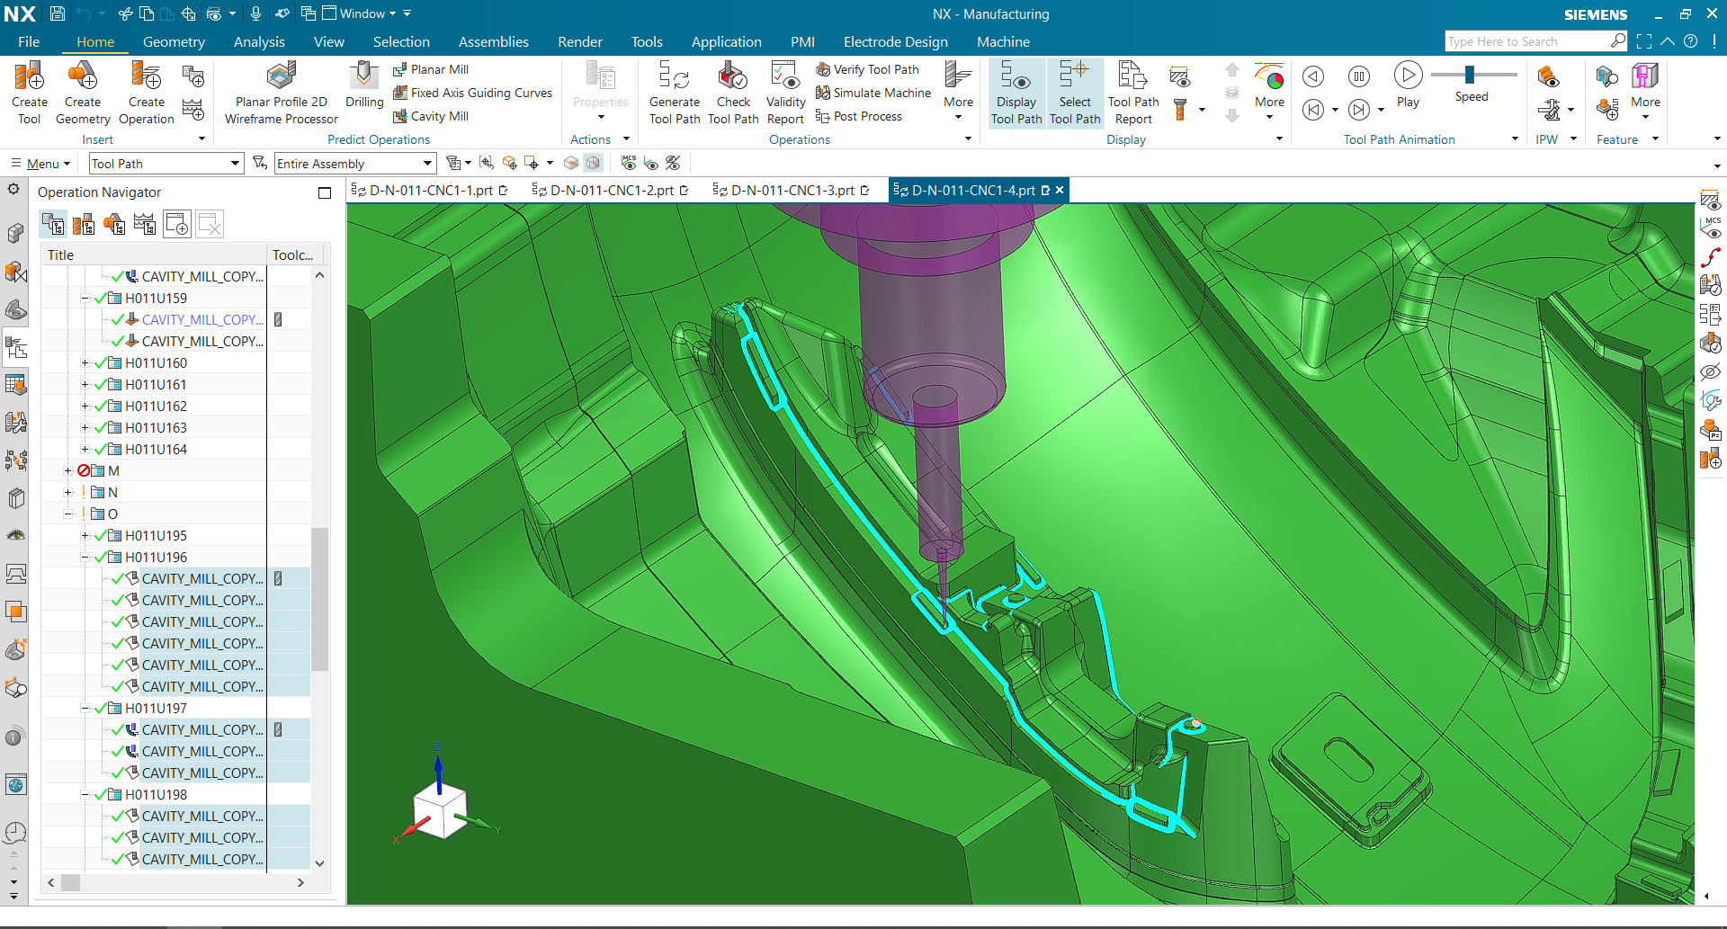The image size is (1727, 929).
Task: Play the tool path animation
Action: (x=1409, y=85)
